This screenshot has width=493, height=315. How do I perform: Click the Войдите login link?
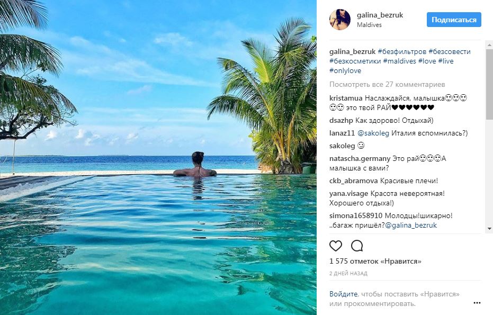click(x=344, y=294)
